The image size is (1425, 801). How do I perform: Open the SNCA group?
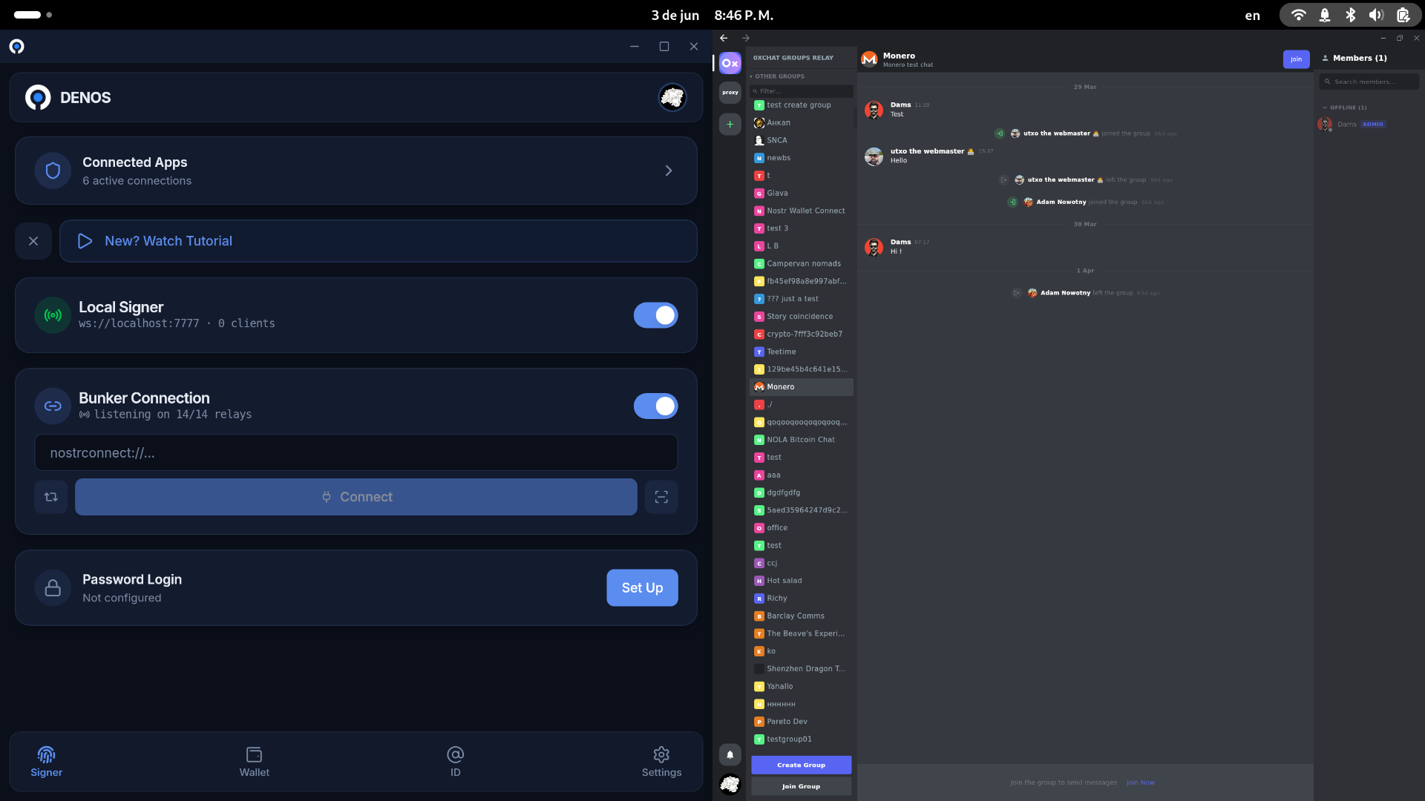pos(801,140)
